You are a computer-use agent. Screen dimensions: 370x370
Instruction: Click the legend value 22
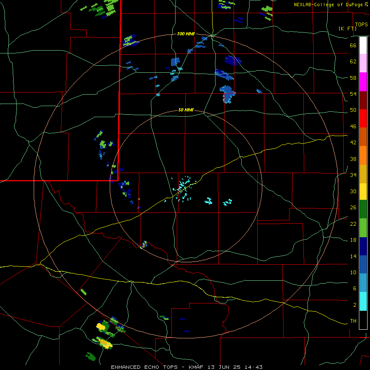pyautogui.click(x=353, y=224)
